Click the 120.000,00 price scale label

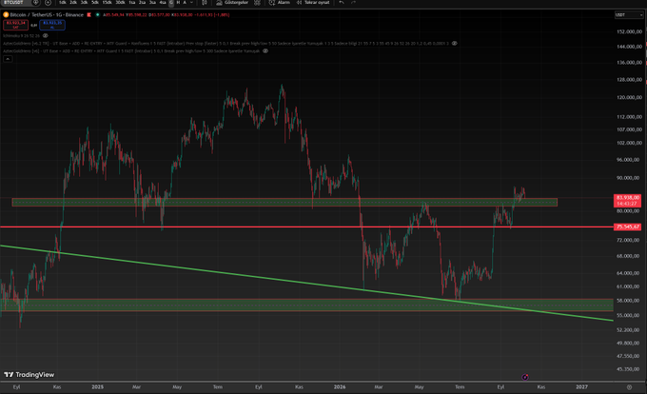pos(629,97)
